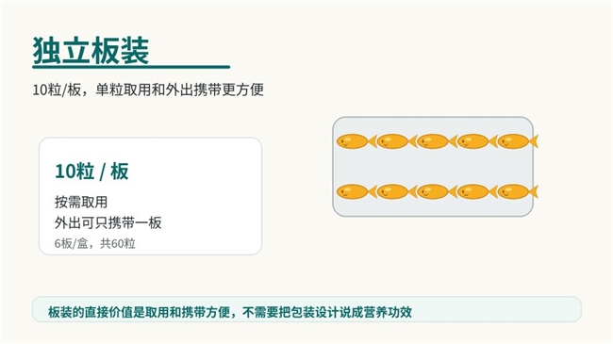Click the first fish capsule in top row
Viewport: 613px width, 344px height.
(356, 141)
